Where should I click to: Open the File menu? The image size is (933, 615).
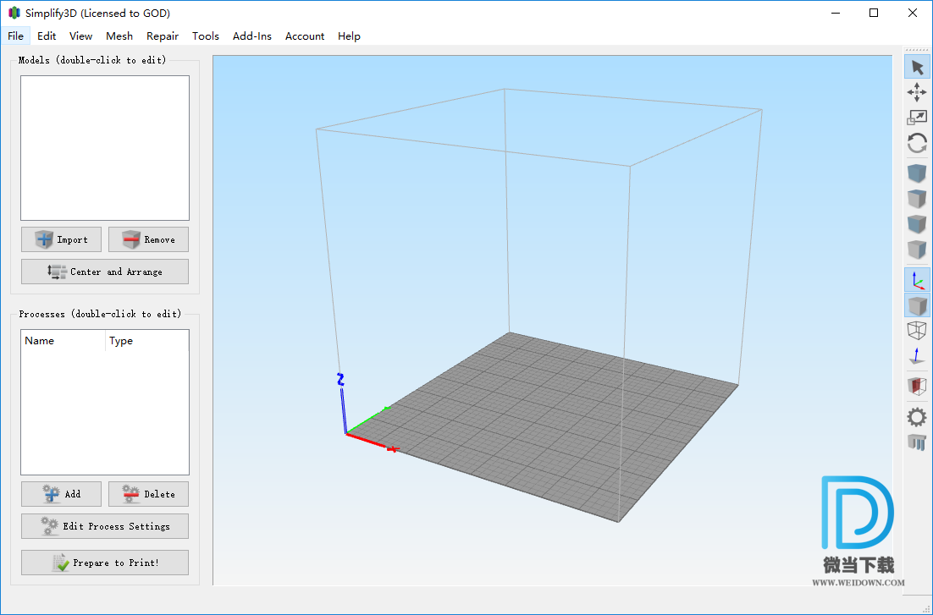15,36
